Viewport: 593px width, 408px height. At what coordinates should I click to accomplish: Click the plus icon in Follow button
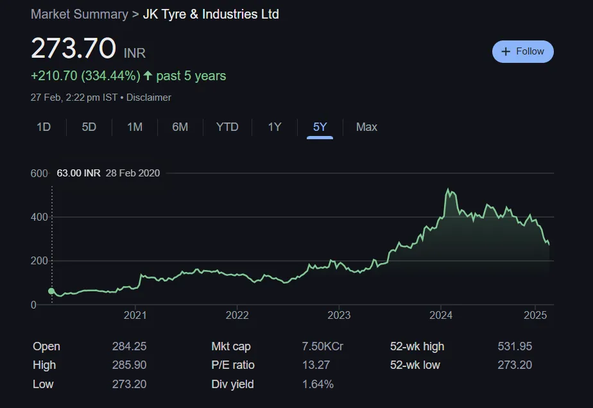coord(506,51)
